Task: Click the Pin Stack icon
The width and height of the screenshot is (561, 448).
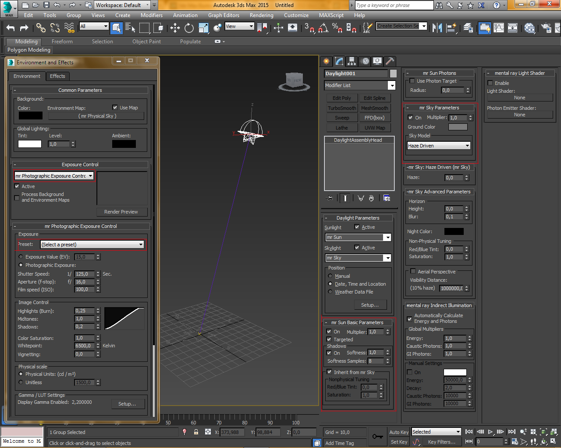Action: pyautogui.click(x=330, y=198)
